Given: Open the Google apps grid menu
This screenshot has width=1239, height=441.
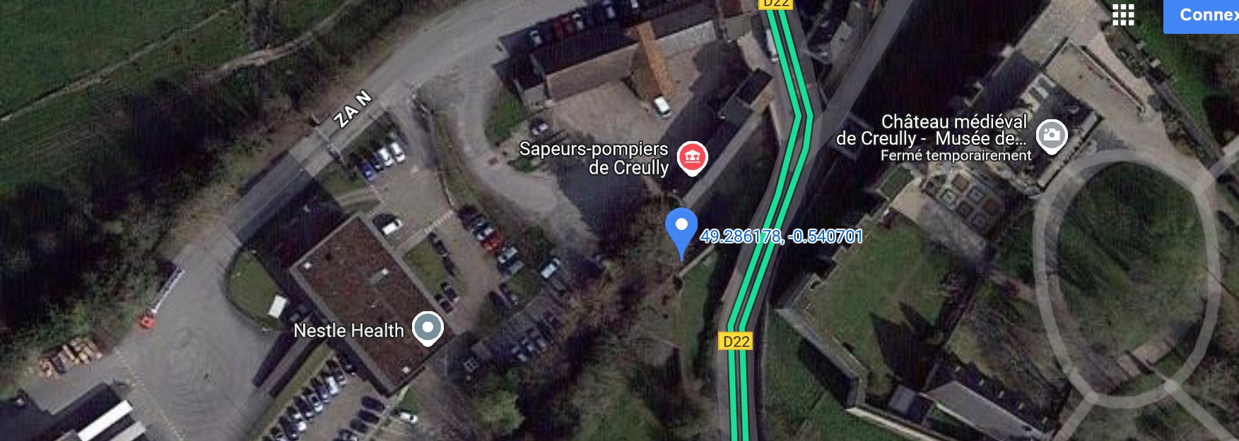Looking at the screenshot, I should click(x=1123, y=14).
